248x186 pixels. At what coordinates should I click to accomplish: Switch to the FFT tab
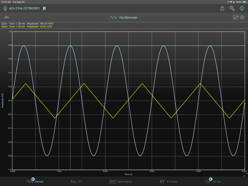(x=76, y=182)
